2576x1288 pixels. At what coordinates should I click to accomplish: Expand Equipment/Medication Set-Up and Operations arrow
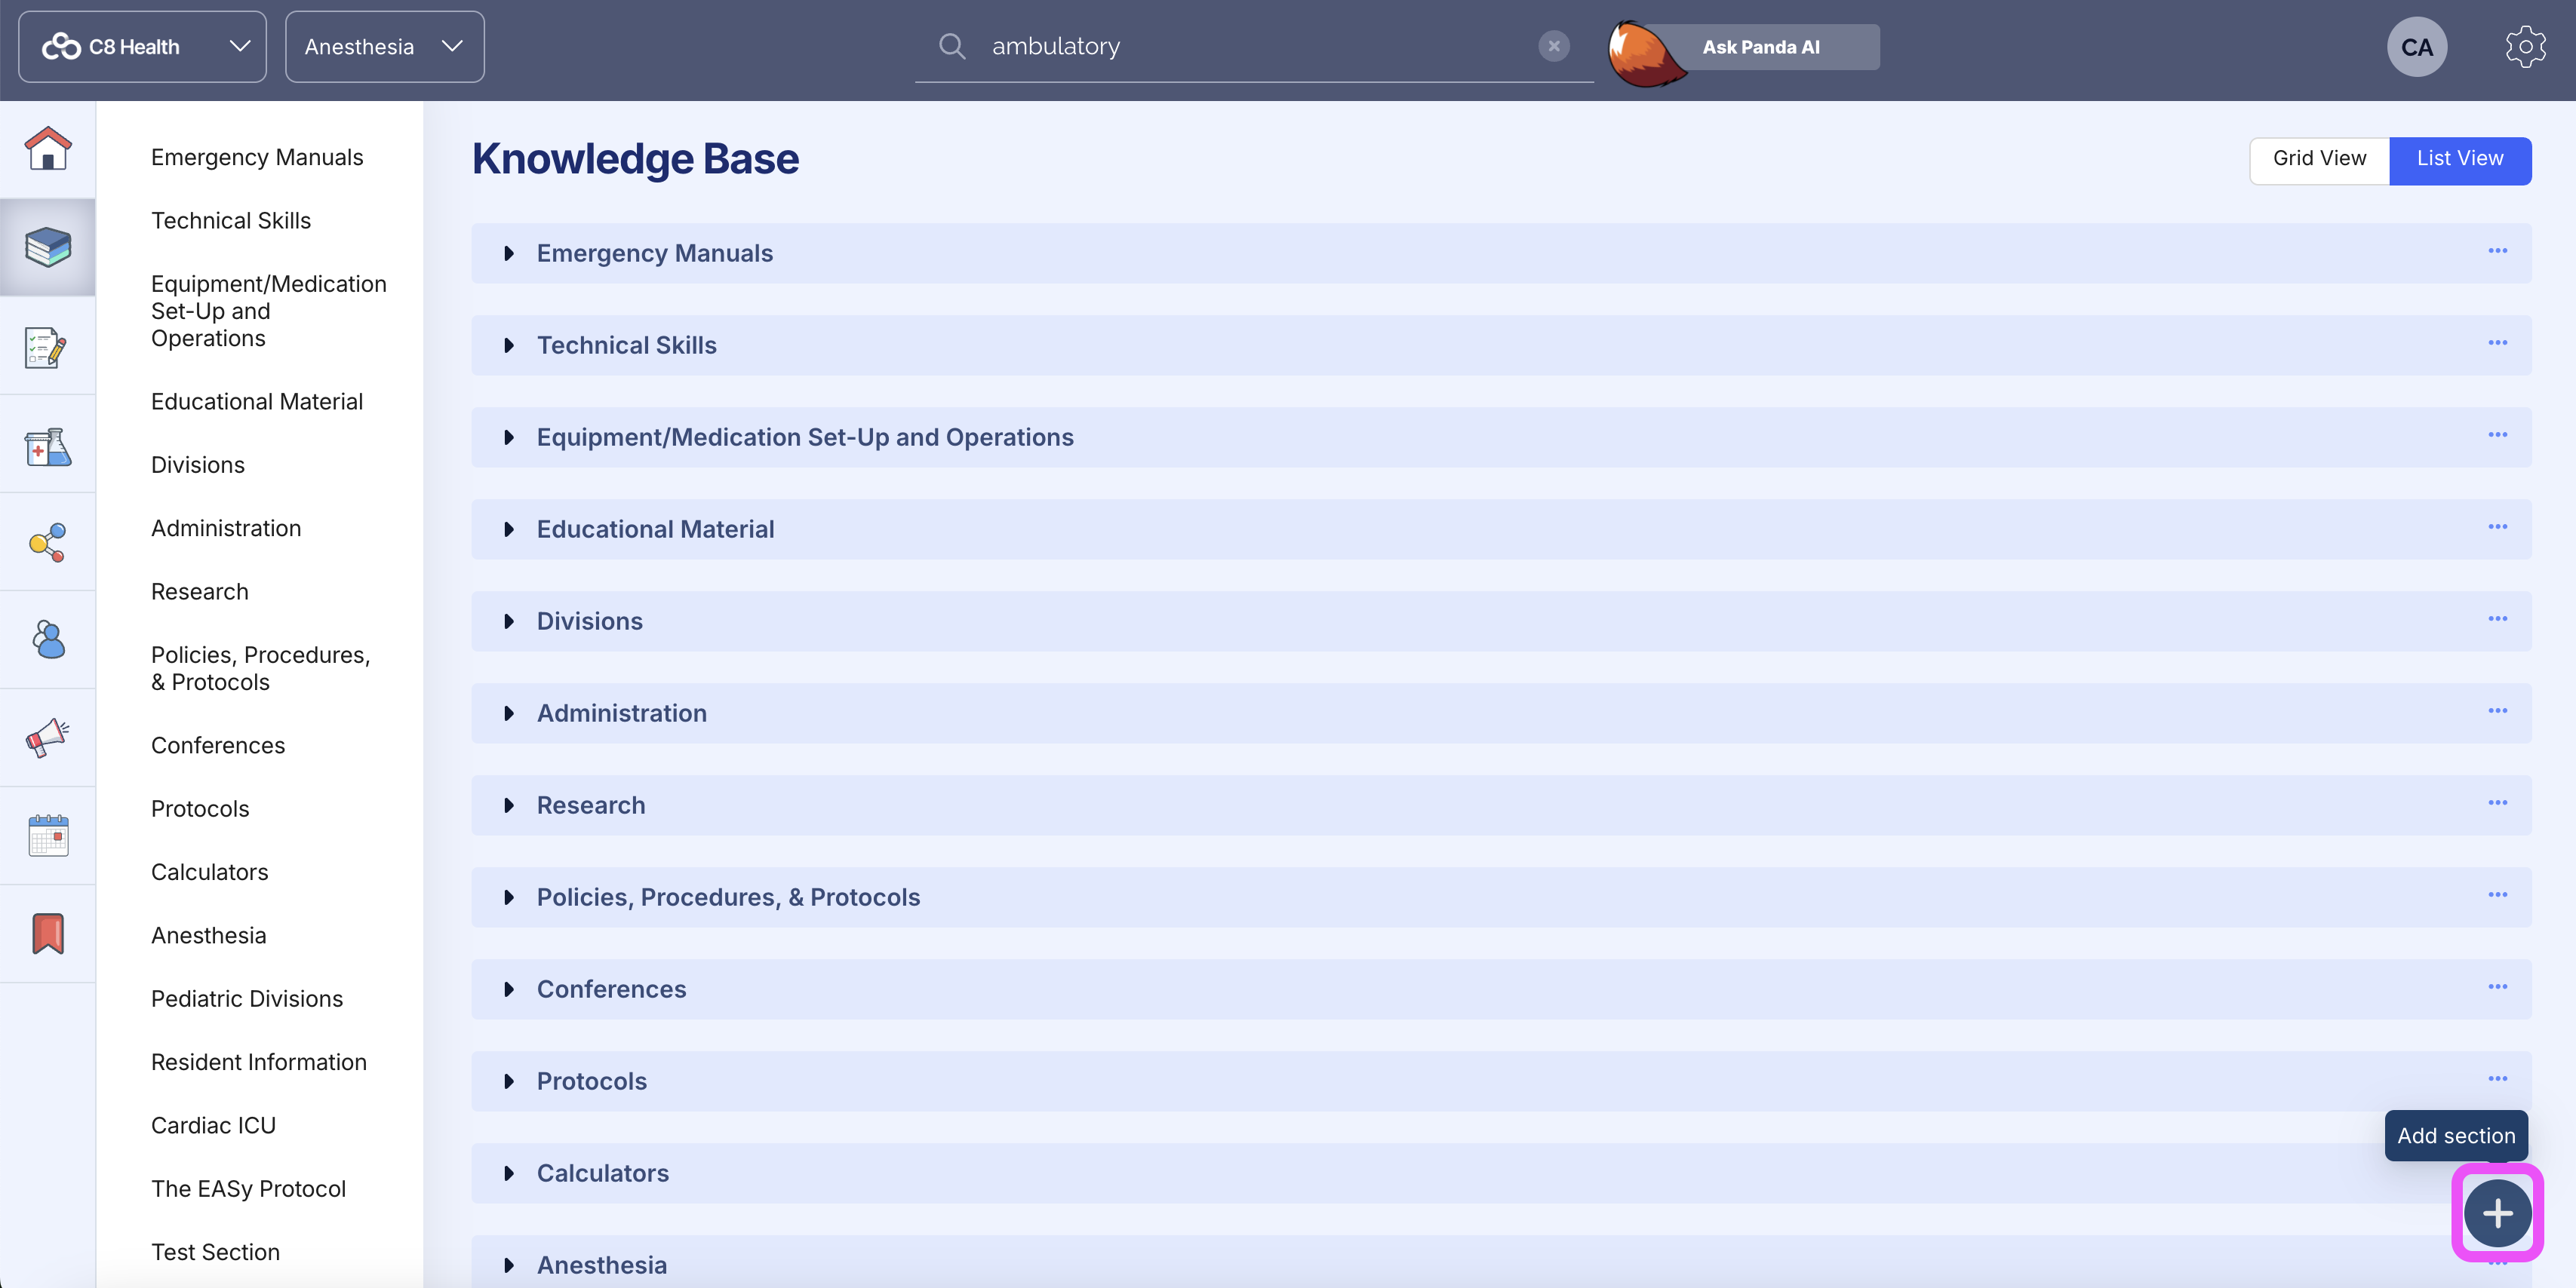coord(509,437)
